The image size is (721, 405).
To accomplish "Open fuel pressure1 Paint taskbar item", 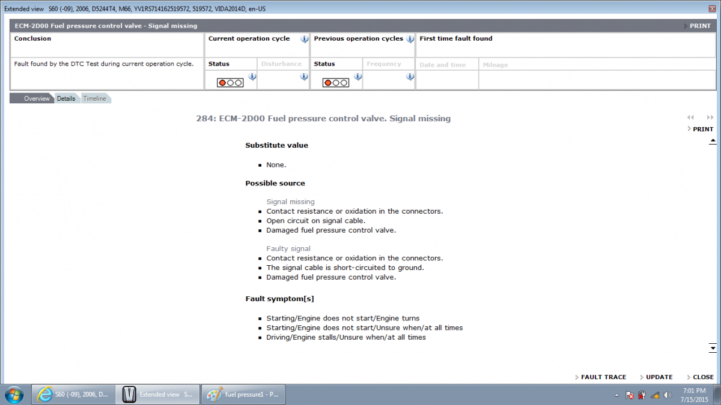I will (243, 394).
